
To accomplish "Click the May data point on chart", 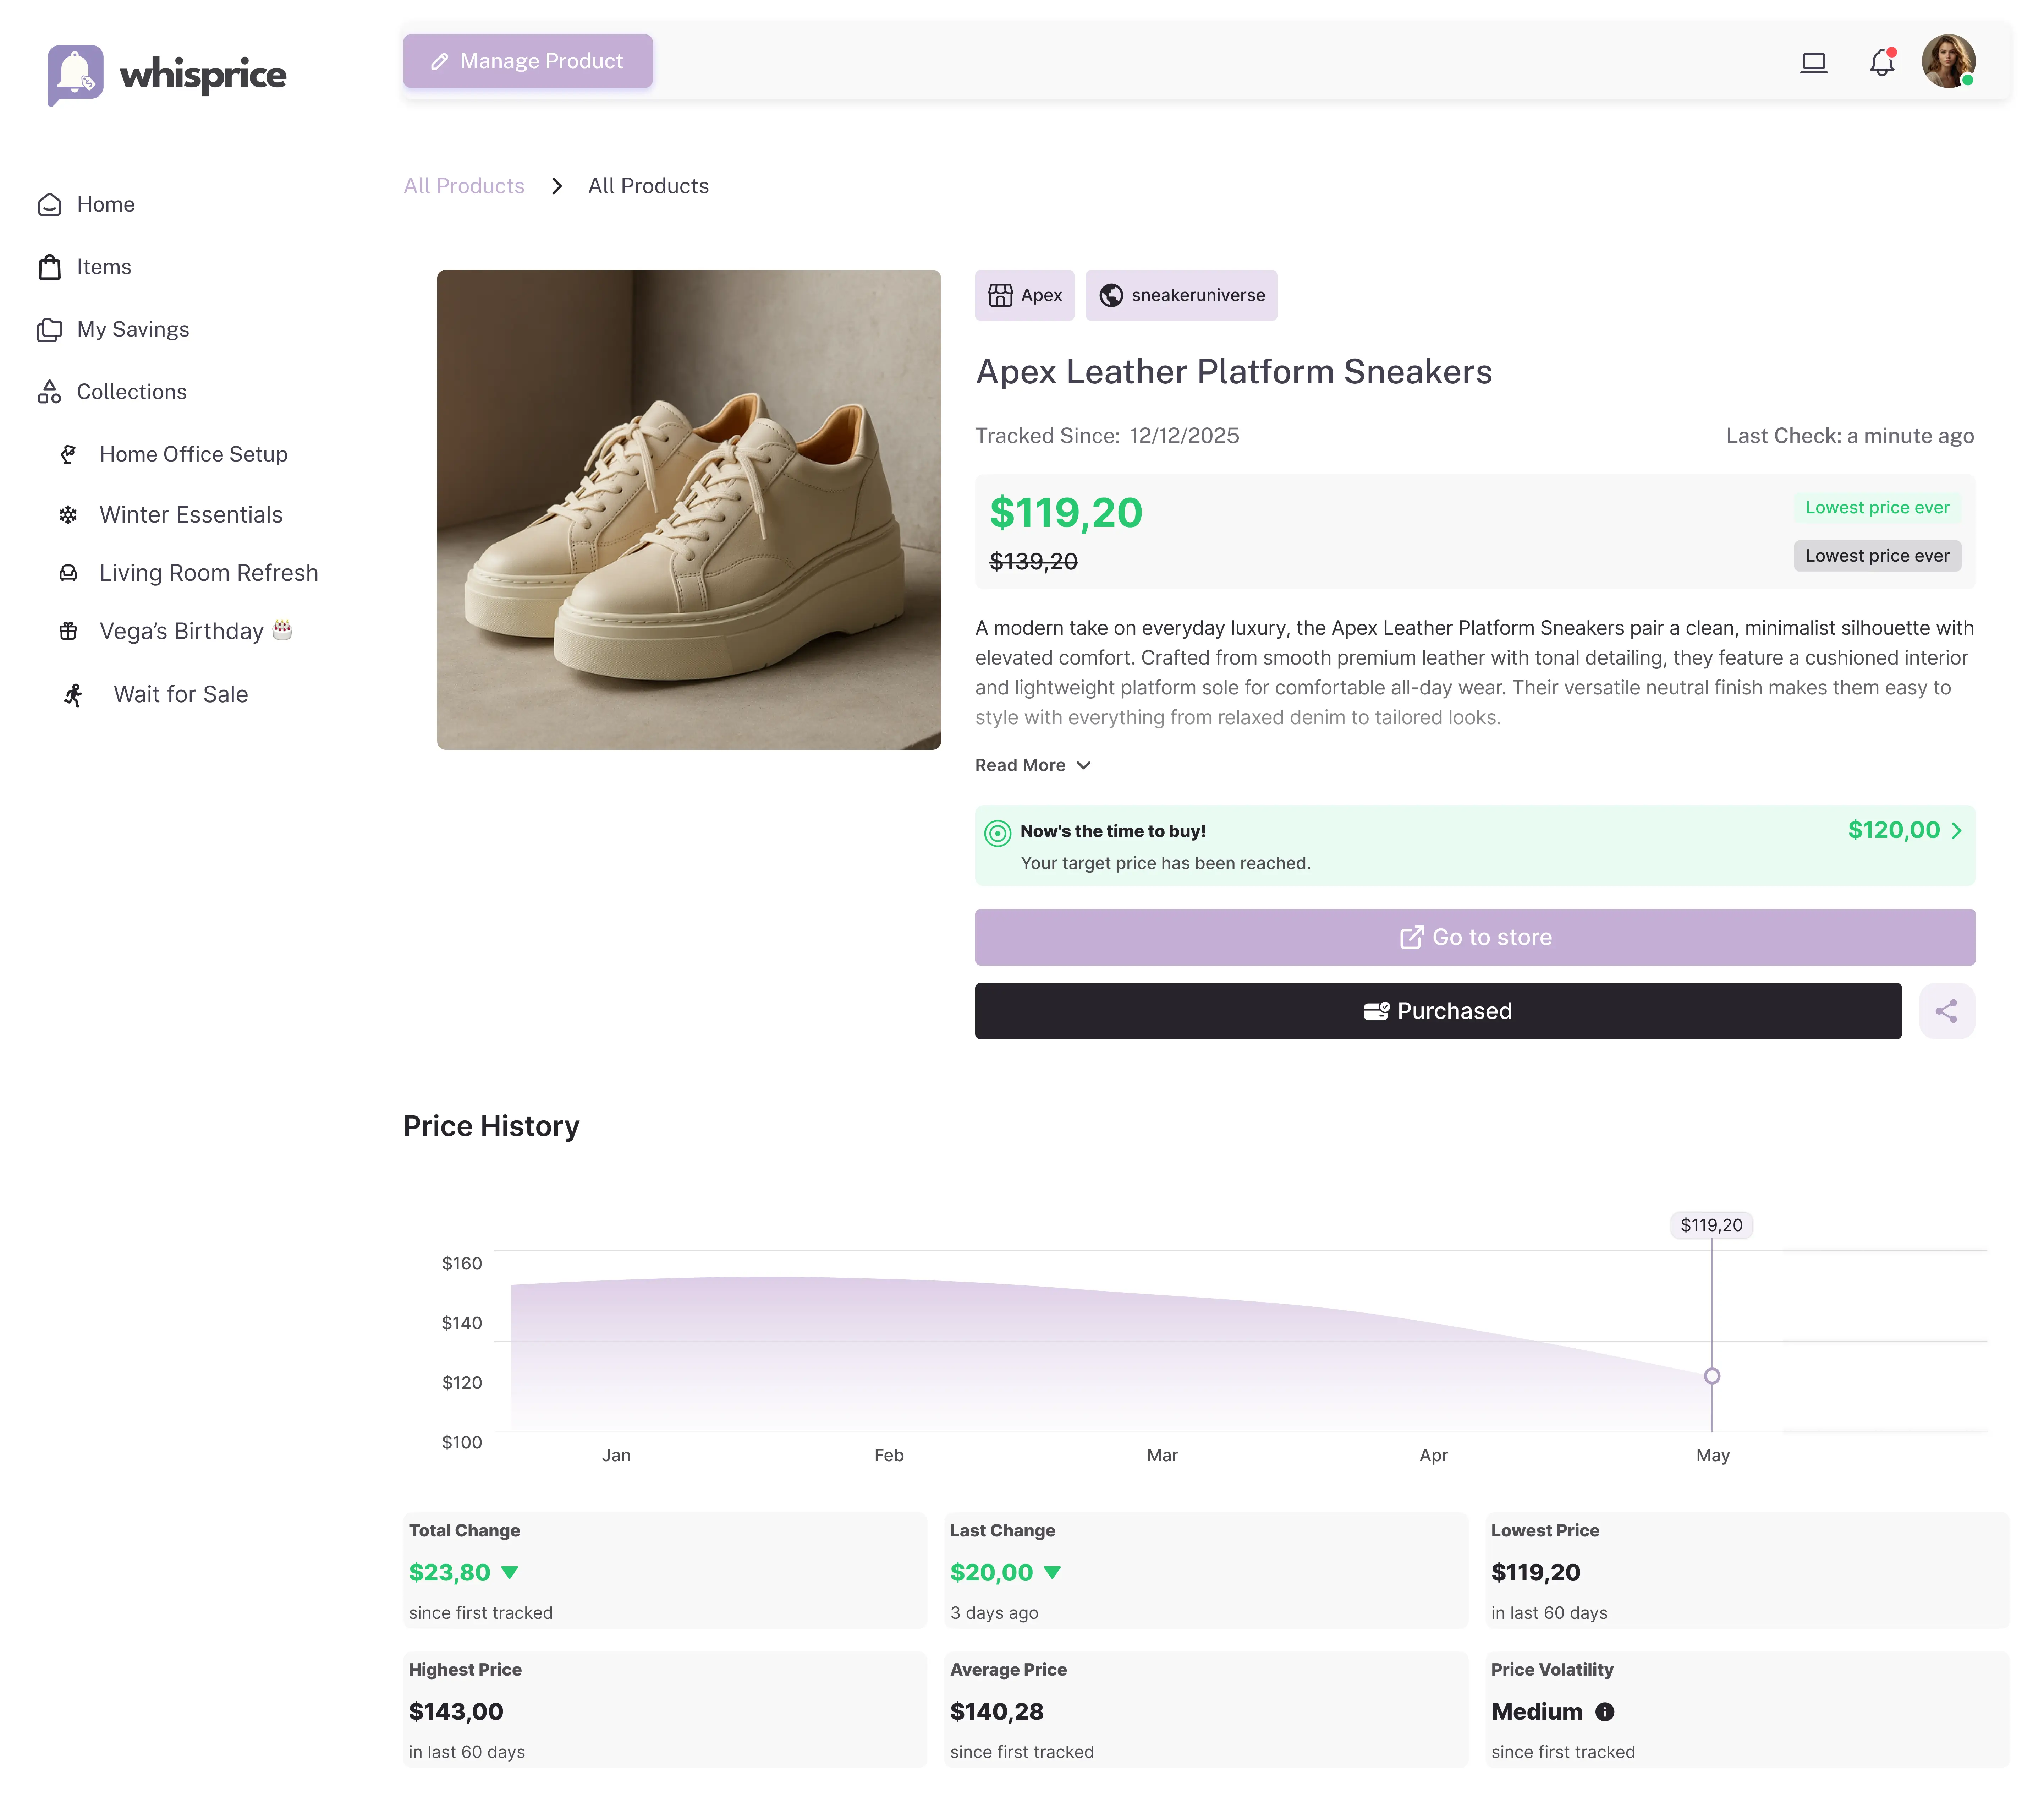I will point(1712,1376).
